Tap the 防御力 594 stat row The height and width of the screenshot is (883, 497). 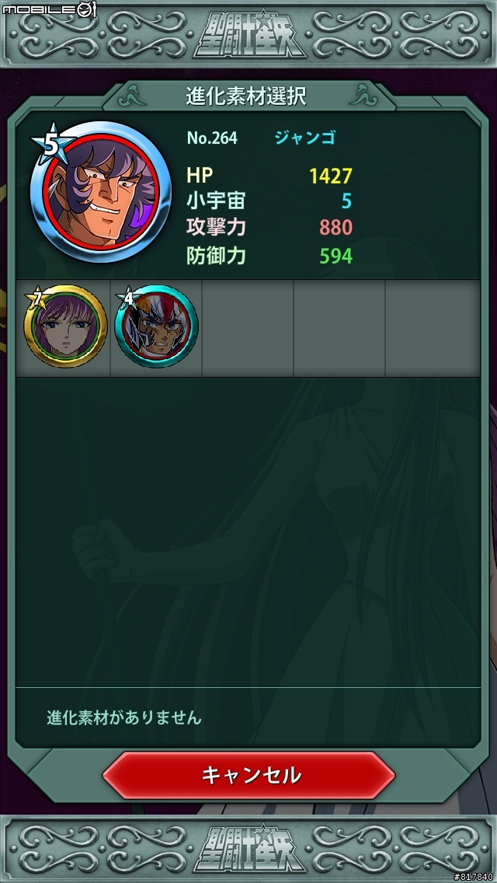[269, 257]
